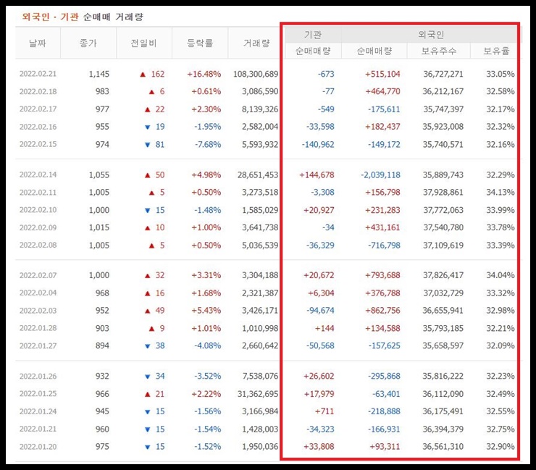Click foreign net buy +231,283

[x=382, y=210]
